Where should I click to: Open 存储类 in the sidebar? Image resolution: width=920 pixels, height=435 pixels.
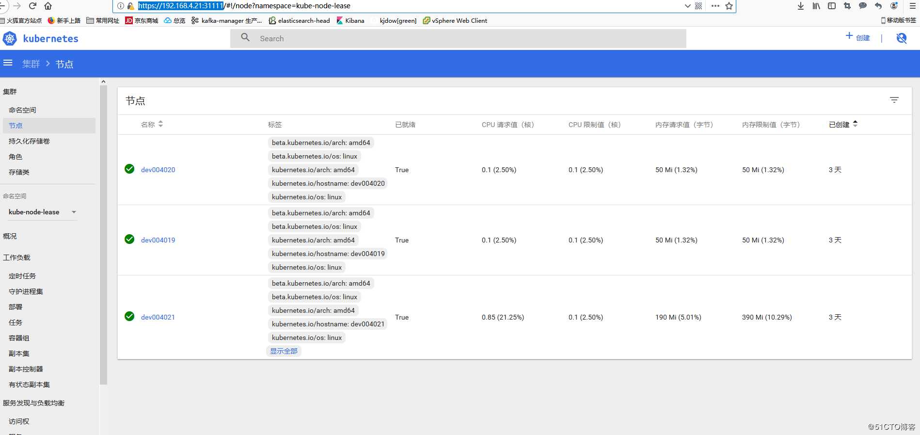[19, 172]
